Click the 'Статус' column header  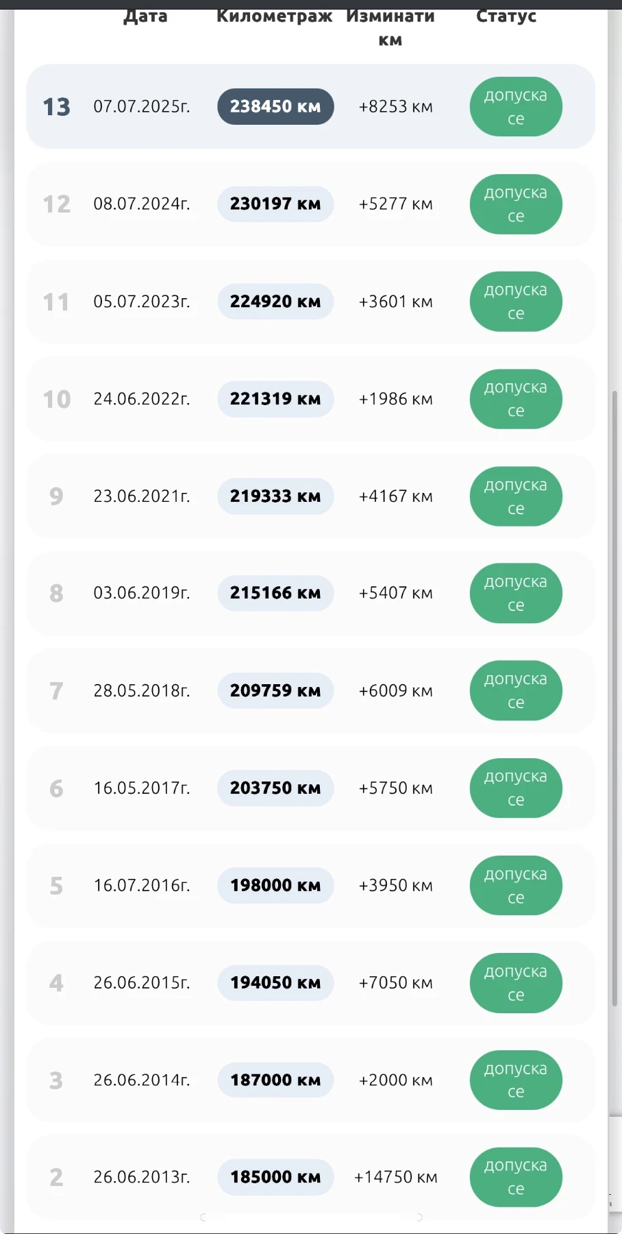[506, 16]
